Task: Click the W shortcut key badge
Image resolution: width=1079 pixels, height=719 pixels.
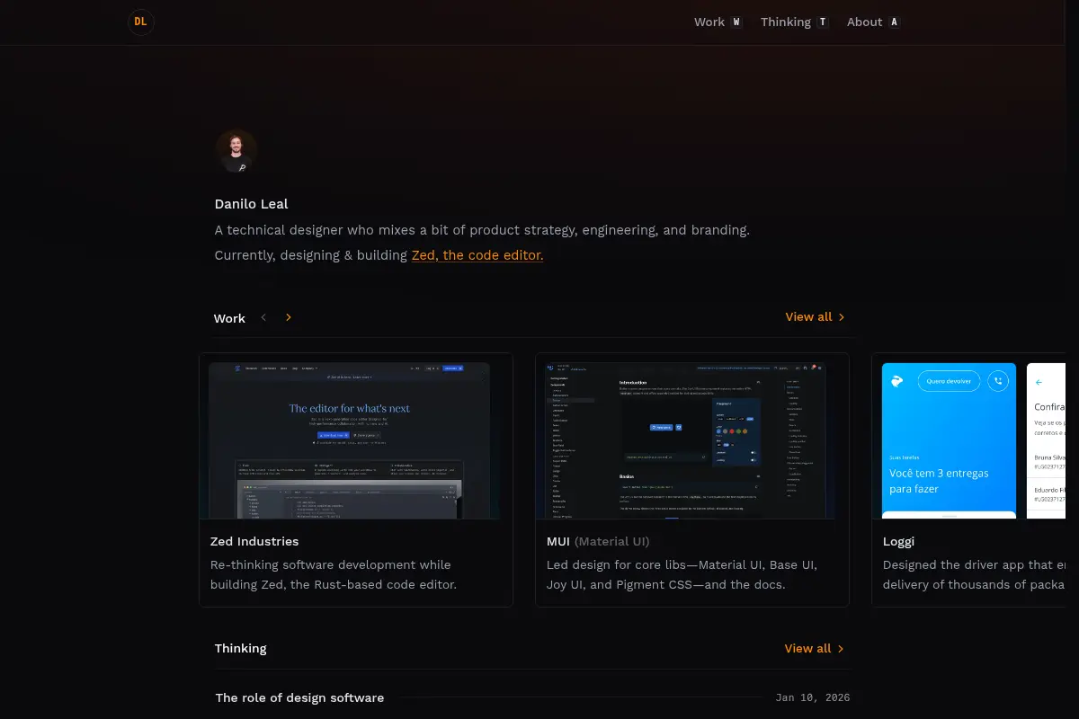Action: click(736, 22)
